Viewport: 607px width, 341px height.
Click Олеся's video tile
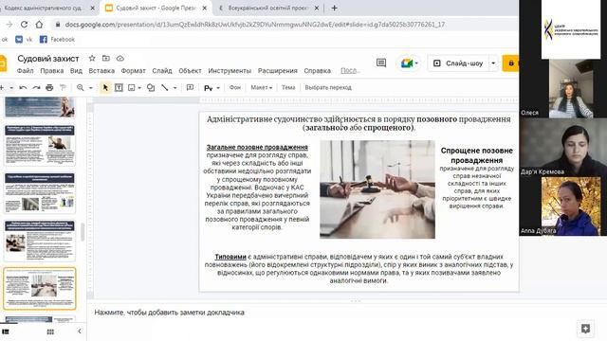pyautogui.click(x=563, y=88)
